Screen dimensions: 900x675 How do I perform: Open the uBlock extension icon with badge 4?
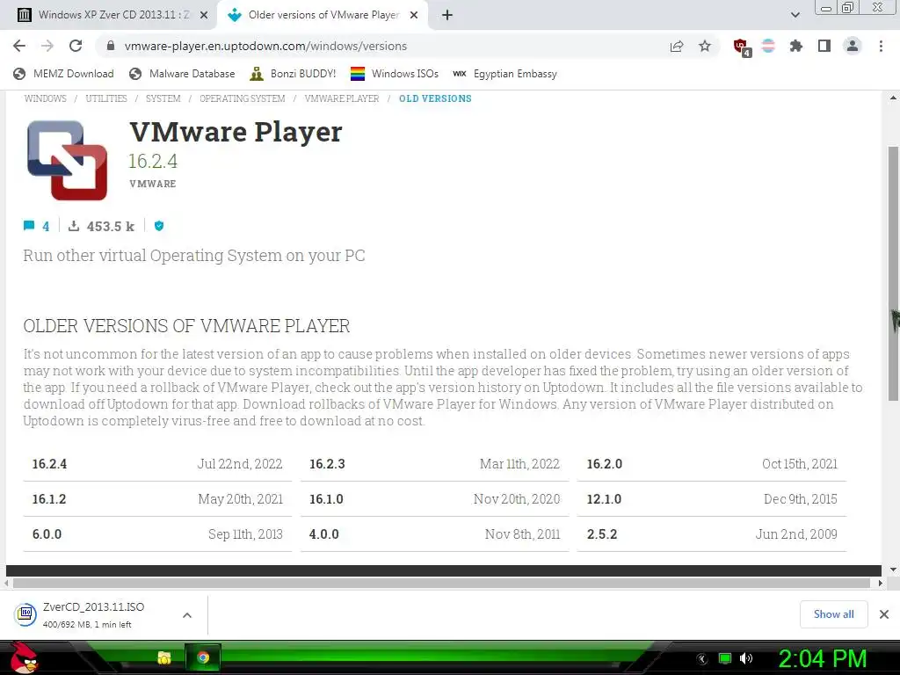742,47
